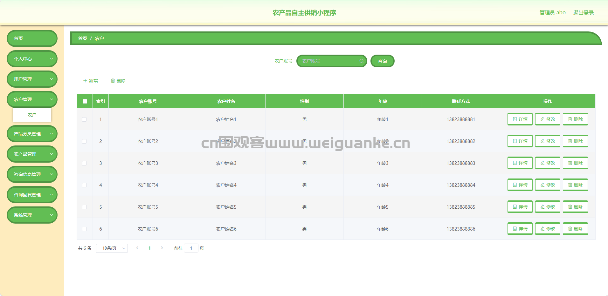Select the 农户 submenu item
This screenshot has width=608, height=296.
pos(32,115)
